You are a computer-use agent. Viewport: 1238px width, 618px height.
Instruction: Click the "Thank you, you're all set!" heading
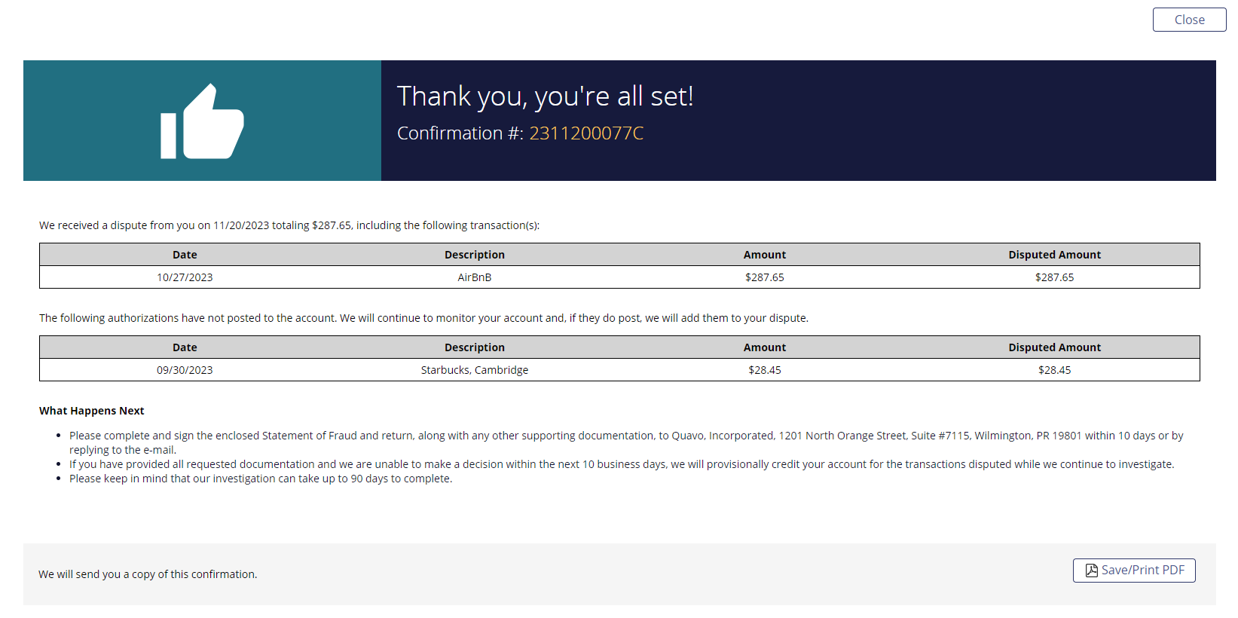pyautogui.click(x=545, y=96)
